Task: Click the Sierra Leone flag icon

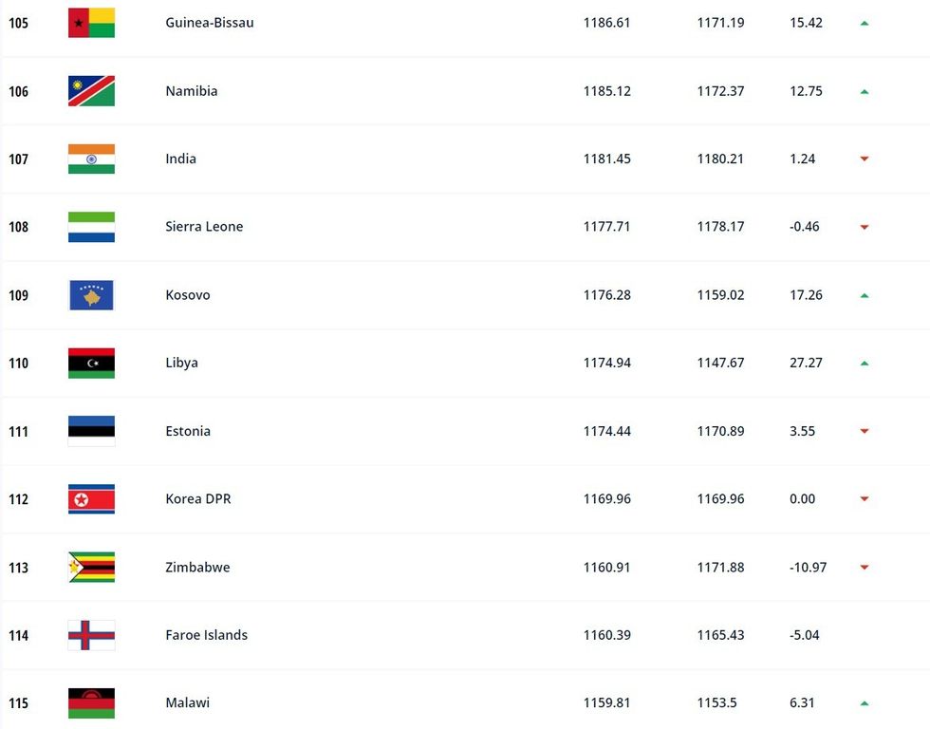Action: pos(91,227)
